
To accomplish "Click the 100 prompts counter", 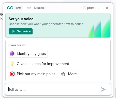I will point(90,8).
